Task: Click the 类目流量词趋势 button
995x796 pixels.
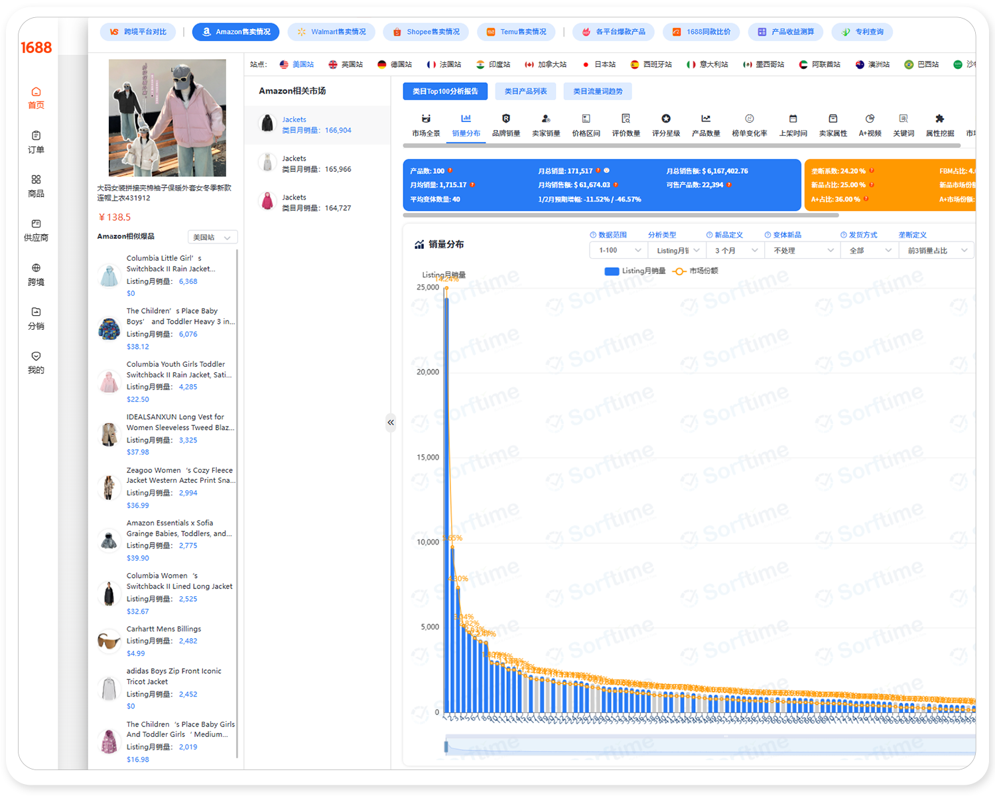Action: click(597, 92)
